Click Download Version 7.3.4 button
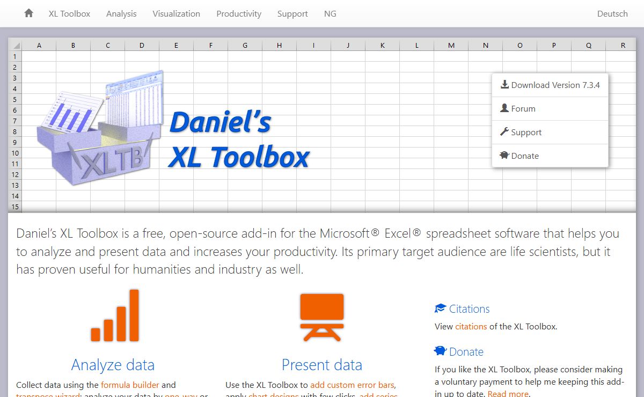The width and height of the screenshot is (644, 397). pos(550,85)
